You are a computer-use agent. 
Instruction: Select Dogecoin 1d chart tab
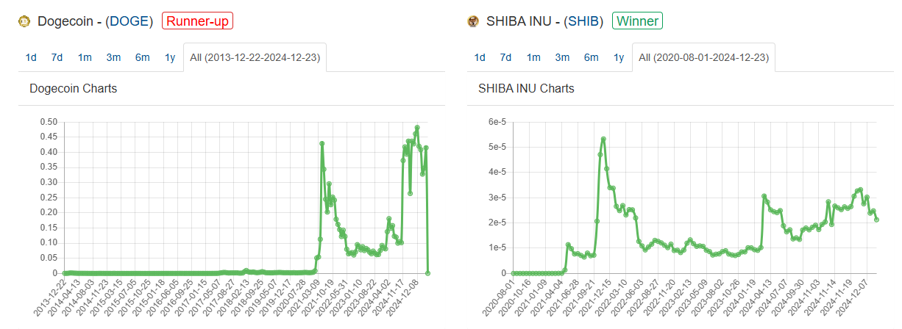pos(31,57)
